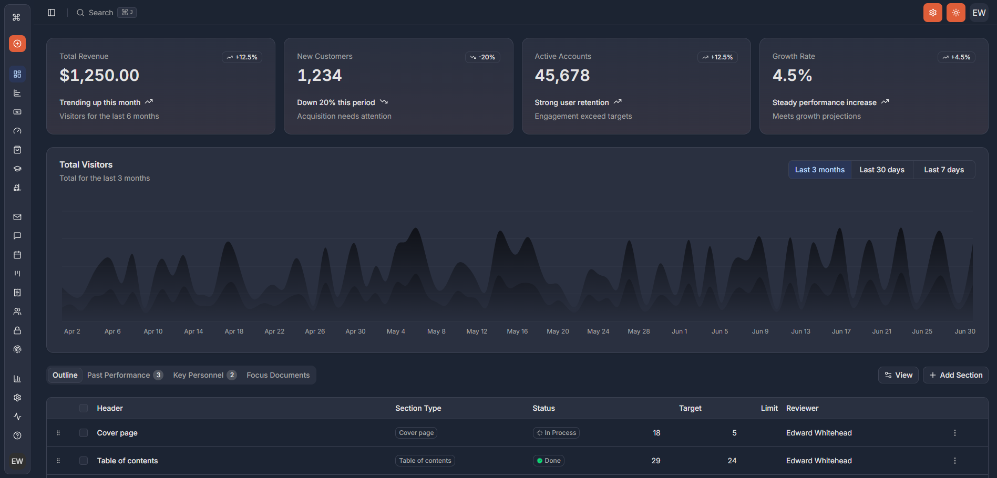Open the Mail icon in the sidebar

point(17,217)
